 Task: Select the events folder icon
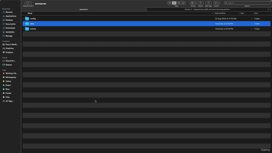click(27, 29)
